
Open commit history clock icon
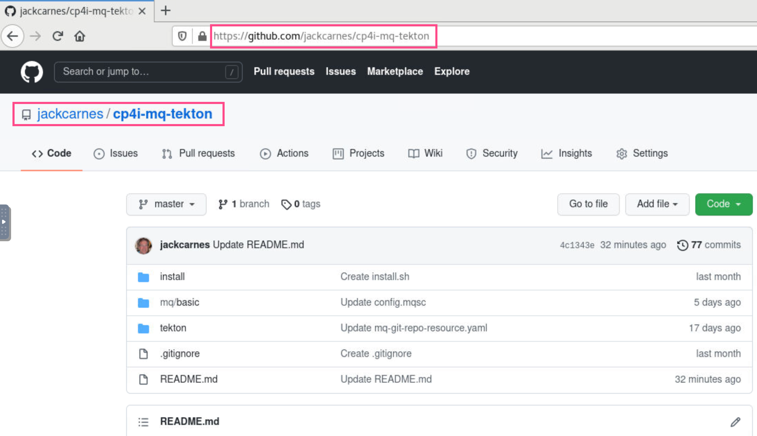click(x=682, y=245)
